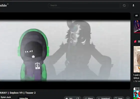Save the video to a playlist
The width and height of the screenshot is (140, 99).
(x=118, y=98)
